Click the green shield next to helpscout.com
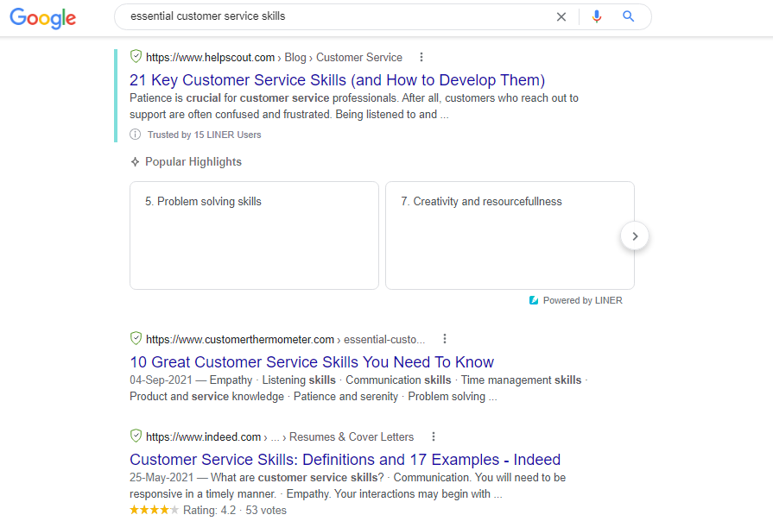The image size is (773, 521). [x=136, y=57]
